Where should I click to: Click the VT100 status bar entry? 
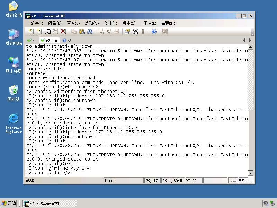click(x=194, y=181)
